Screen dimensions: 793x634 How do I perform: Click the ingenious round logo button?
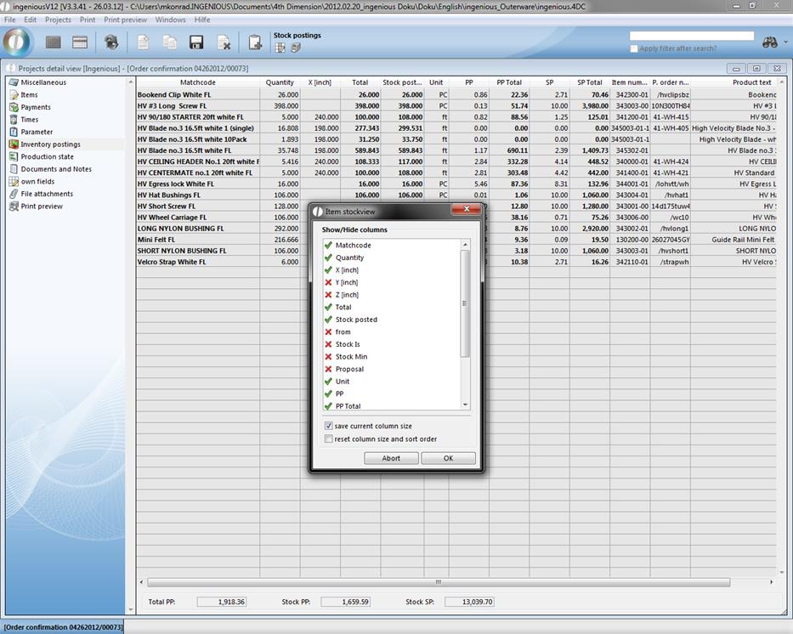click(x=18, y=42)
